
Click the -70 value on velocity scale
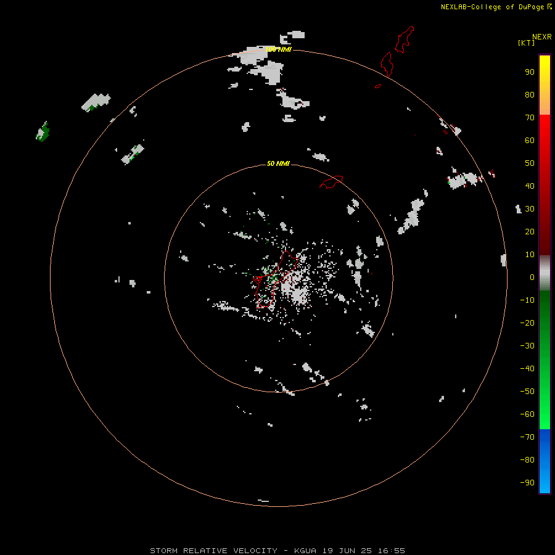click(527, 437)
